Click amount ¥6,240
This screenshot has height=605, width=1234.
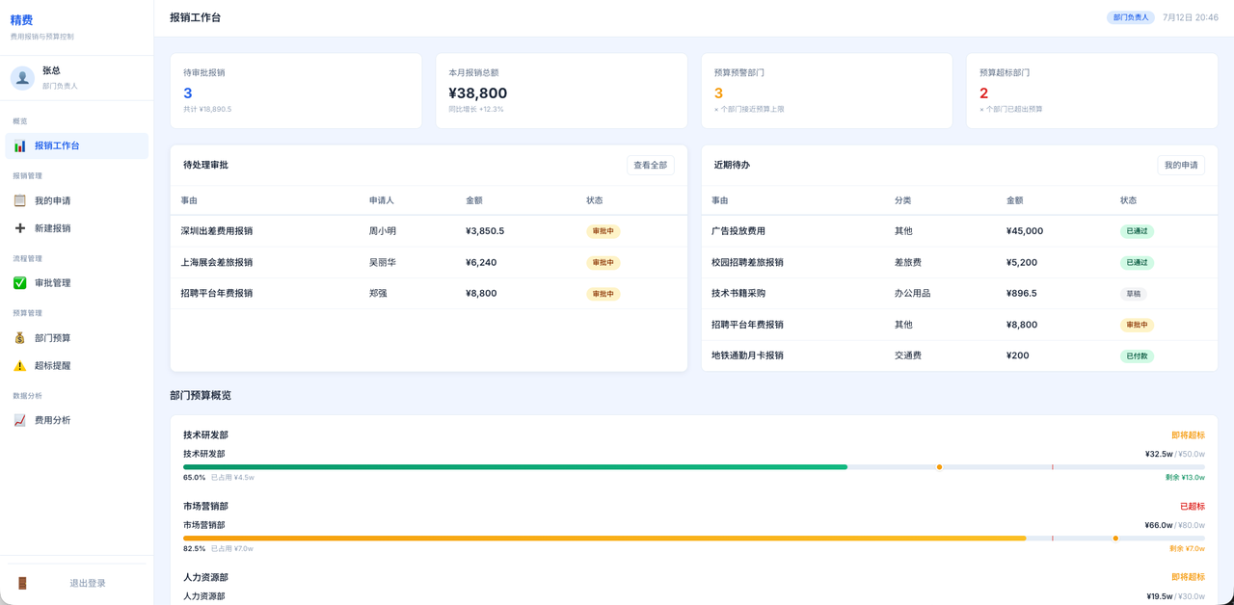coord(481,262)
